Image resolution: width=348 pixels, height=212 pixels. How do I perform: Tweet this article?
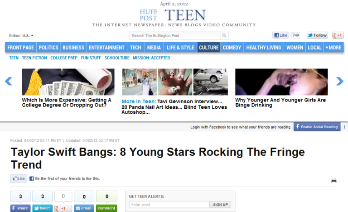[42, 208]
